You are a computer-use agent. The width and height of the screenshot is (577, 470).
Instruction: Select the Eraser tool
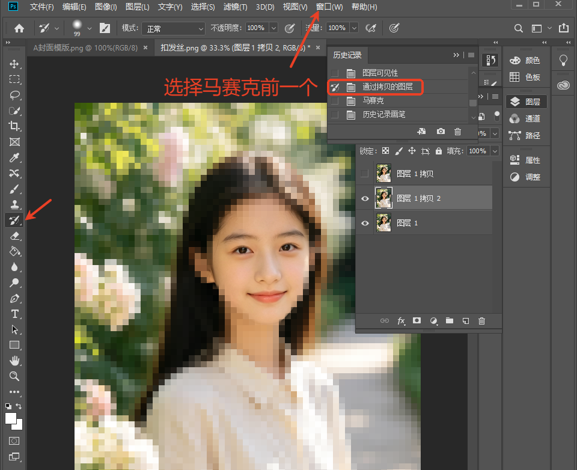pos(14,236)
